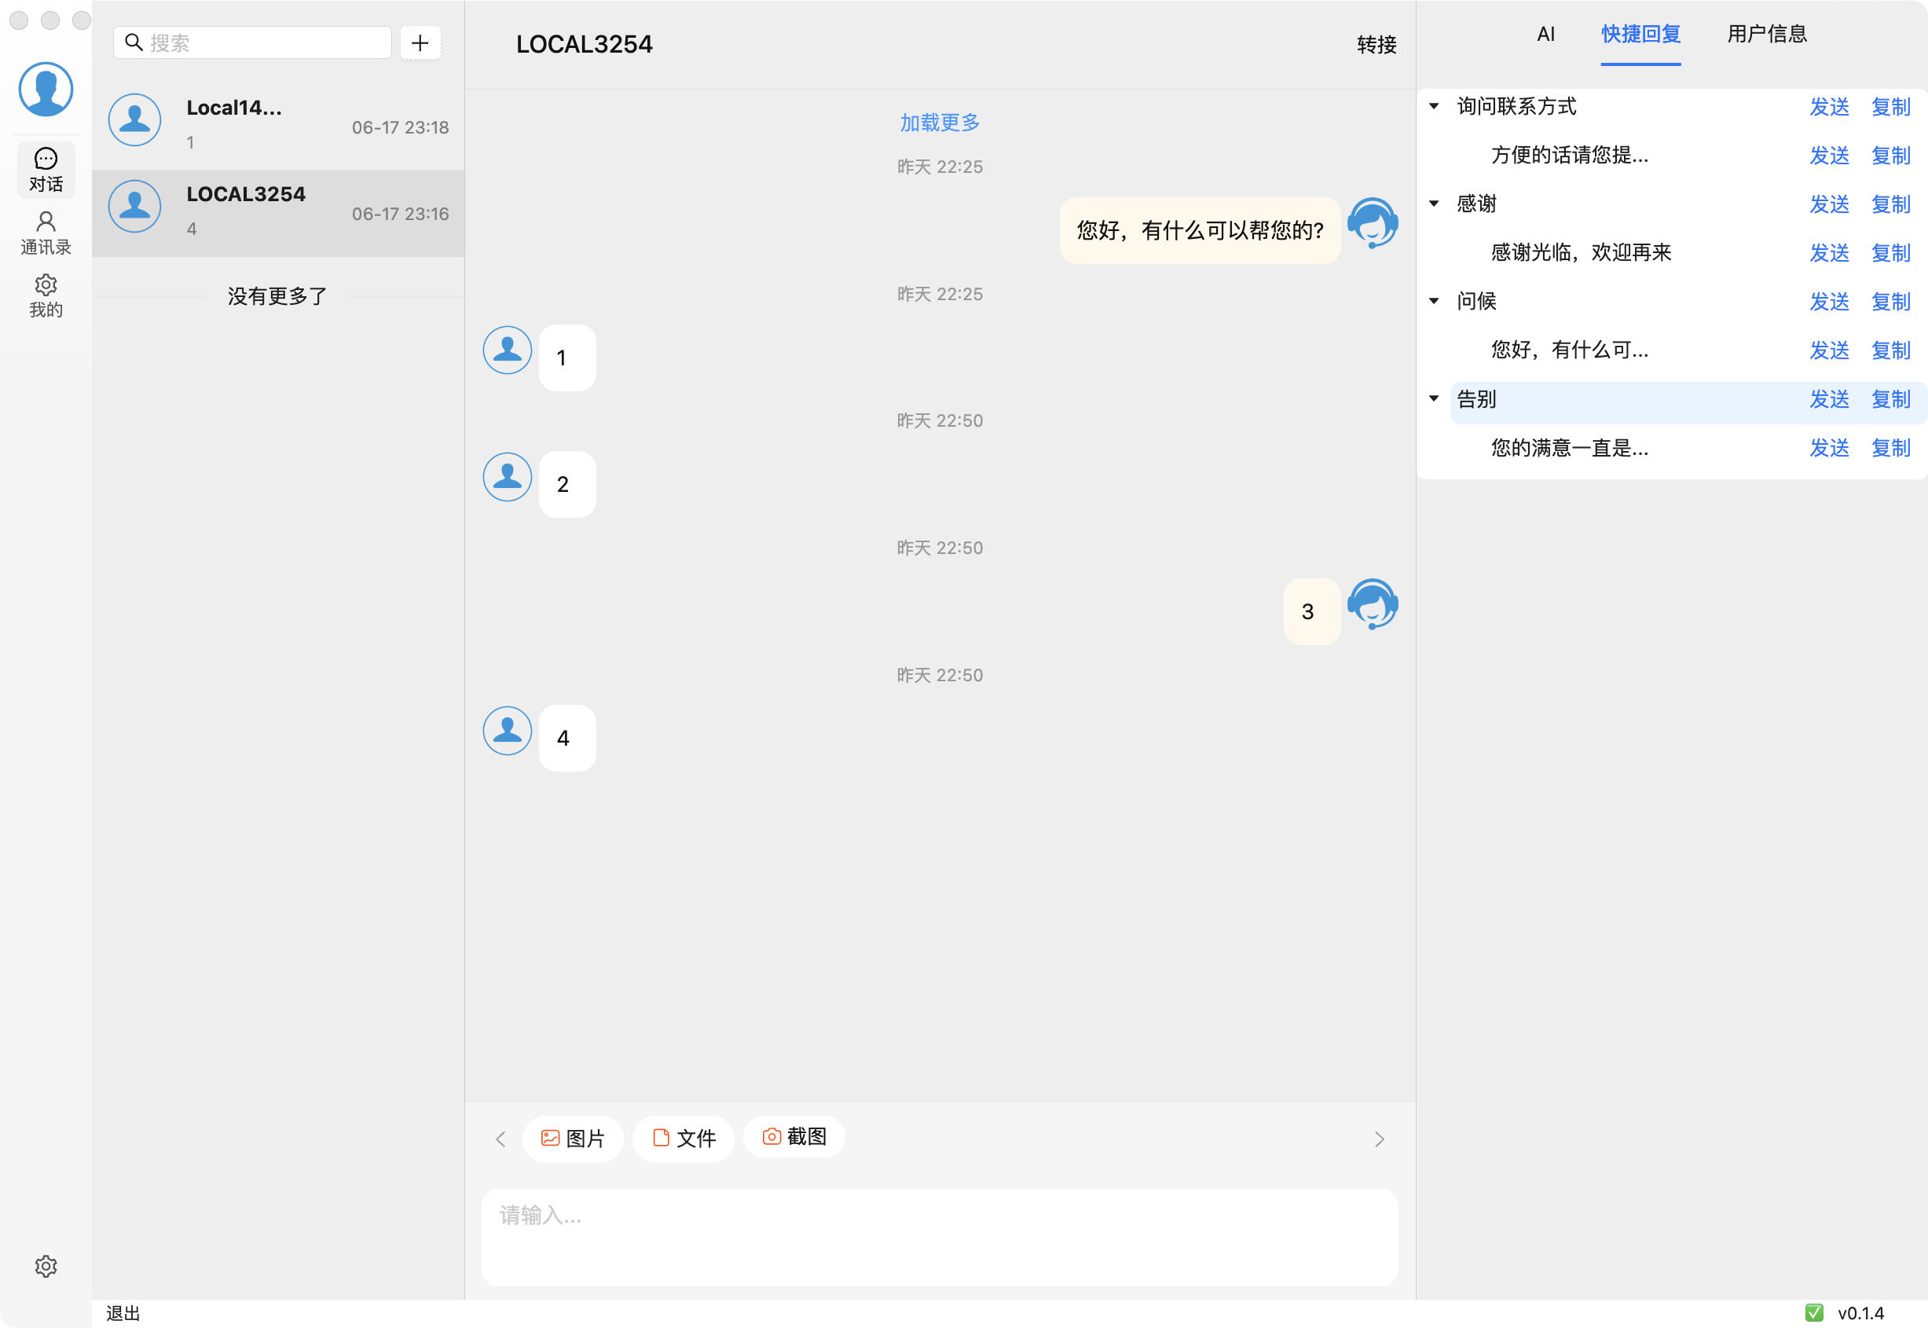The width and height of the screenshot is (1928, 1328).
Task: Click the 请输入 message input field
Action: [939, 1235]
